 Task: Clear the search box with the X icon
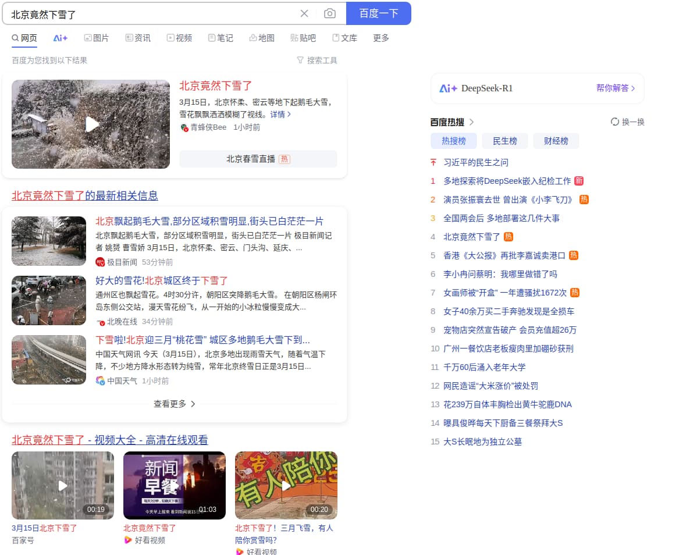click(x=304, y=13)
